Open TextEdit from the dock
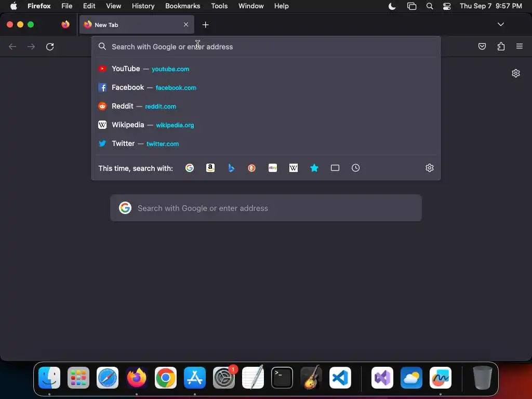 point(253,378)
